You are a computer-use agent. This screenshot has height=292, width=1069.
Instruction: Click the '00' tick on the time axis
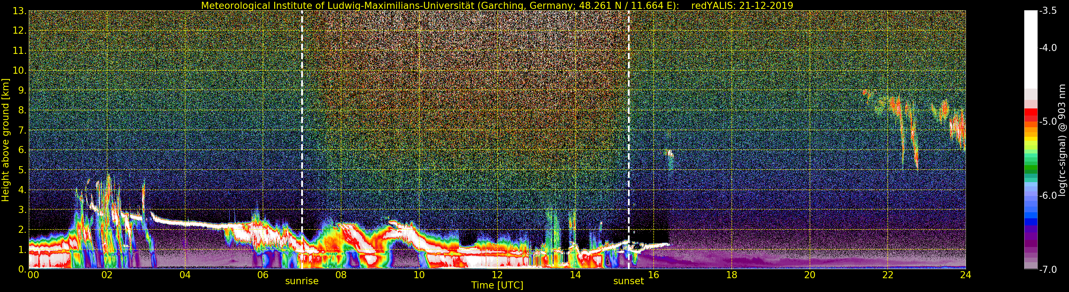[x=33, y=275]
